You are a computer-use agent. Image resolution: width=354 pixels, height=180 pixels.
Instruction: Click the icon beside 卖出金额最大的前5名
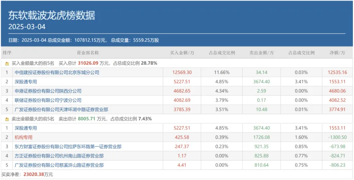[7, 119]
